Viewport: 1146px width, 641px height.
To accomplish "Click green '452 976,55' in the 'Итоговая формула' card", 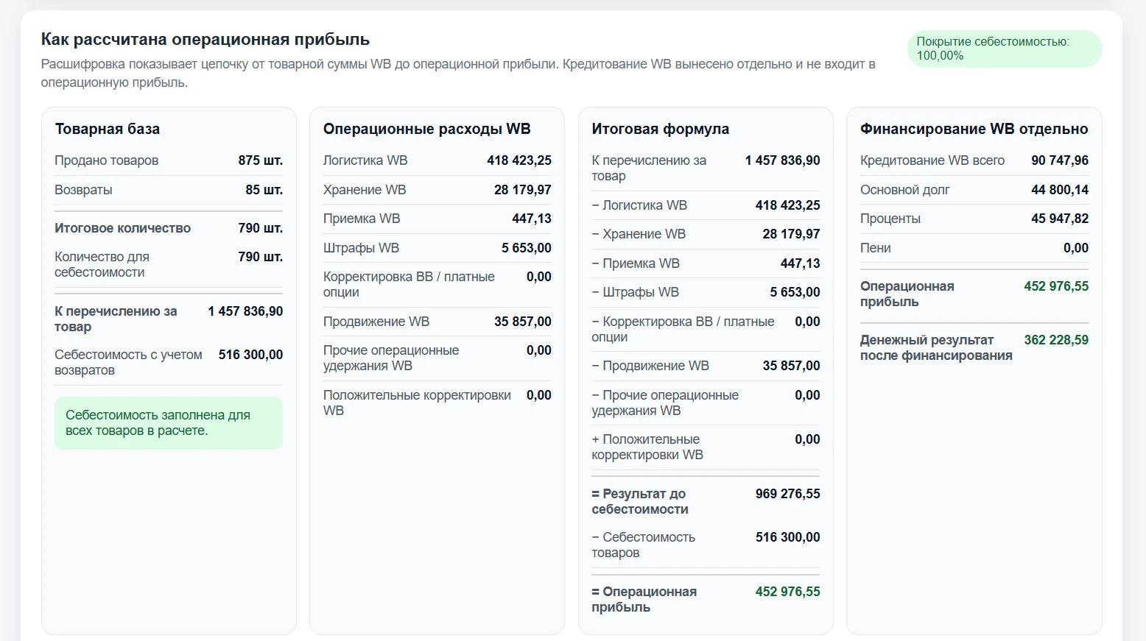I will click(x=787, y=592).
